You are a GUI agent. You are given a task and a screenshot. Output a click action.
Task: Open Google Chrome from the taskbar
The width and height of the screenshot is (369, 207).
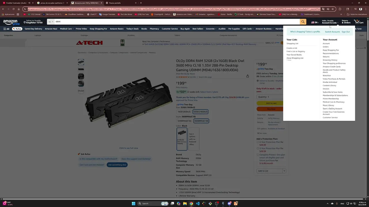pos(191,204)
